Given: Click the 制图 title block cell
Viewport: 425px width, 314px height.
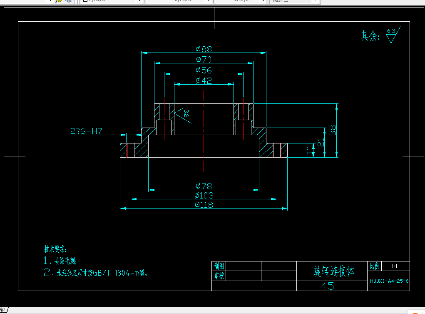Looking at the screenshot, I should (219, 266).
